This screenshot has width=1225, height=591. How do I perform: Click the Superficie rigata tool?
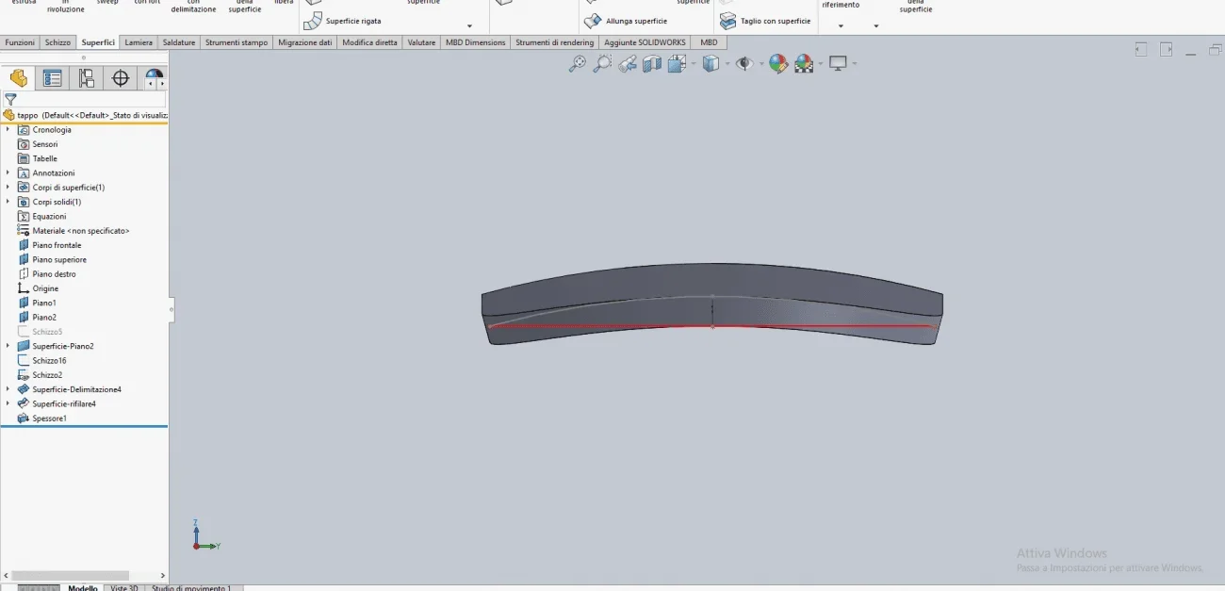coord(343,21)
